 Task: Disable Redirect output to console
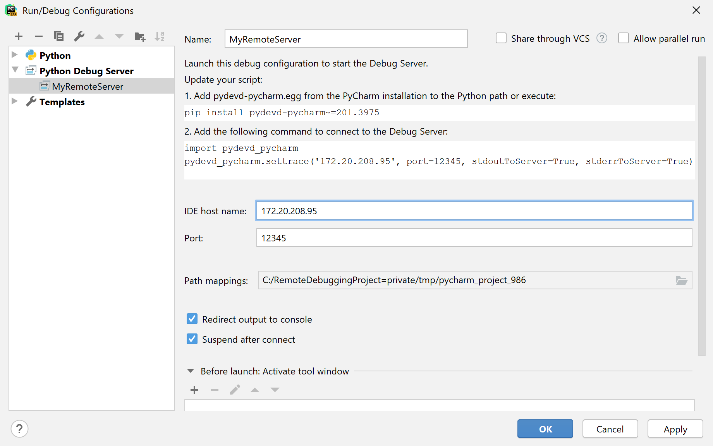(192, 319)
